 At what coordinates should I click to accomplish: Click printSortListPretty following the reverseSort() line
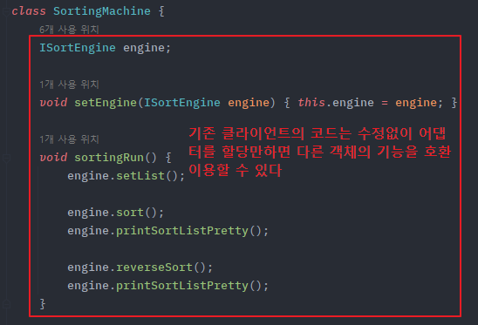point(182,286)
